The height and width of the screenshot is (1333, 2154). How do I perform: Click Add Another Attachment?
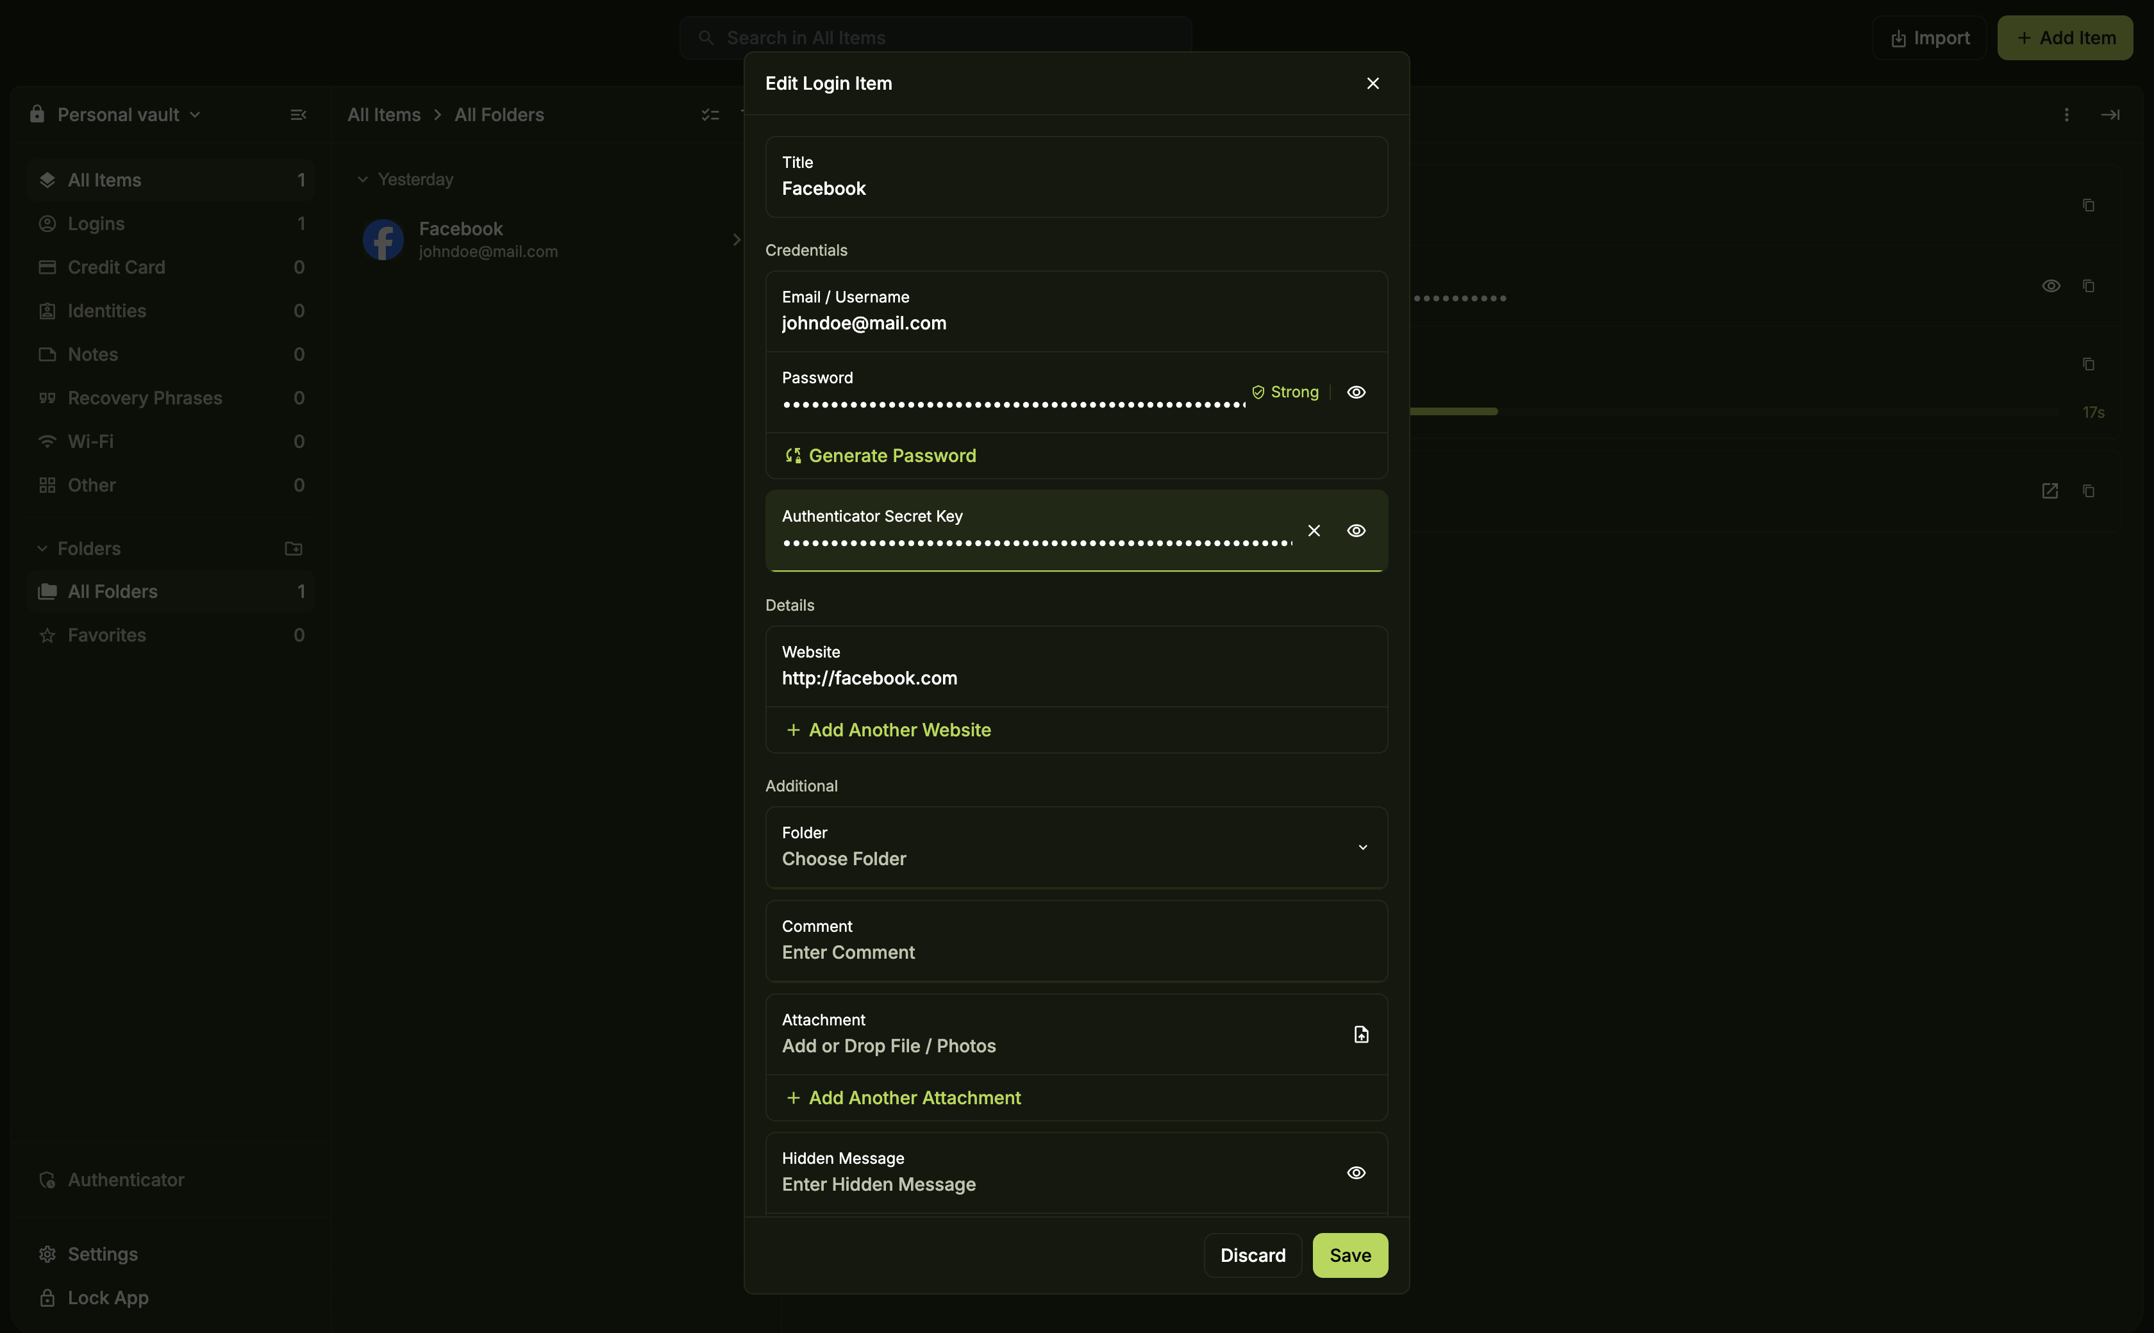[903, 1098]
